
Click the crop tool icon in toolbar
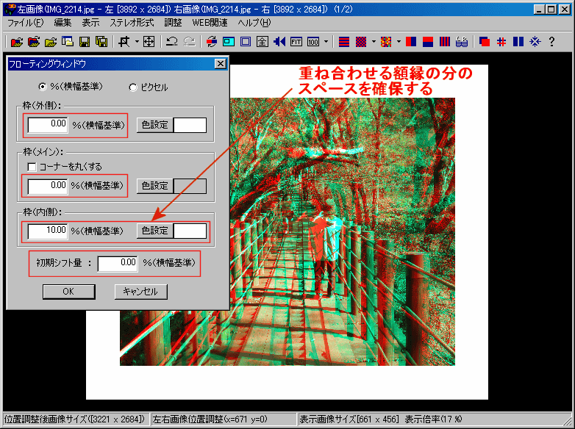click(124, 42)
